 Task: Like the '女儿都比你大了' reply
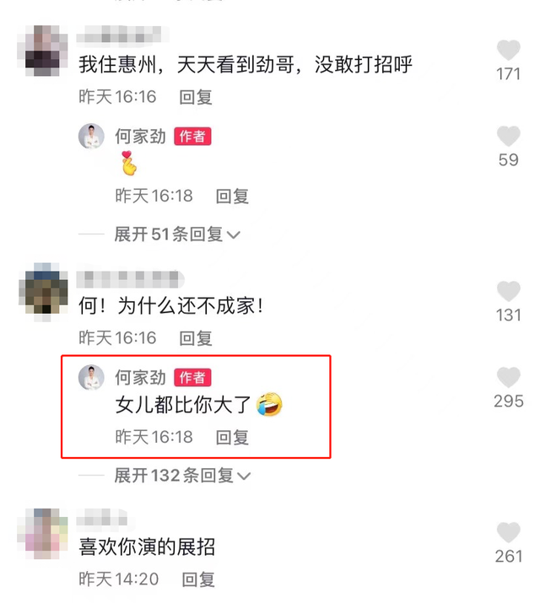click(508, 377)
